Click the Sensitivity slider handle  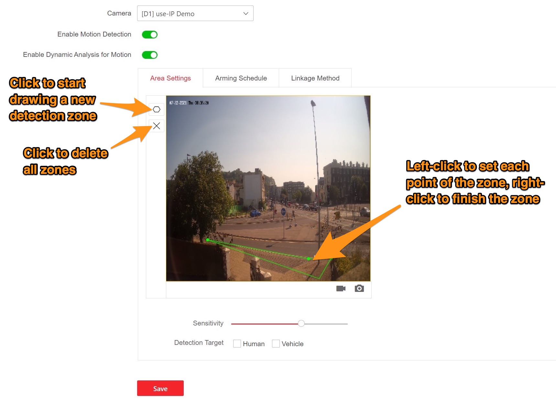click(301, 324)
